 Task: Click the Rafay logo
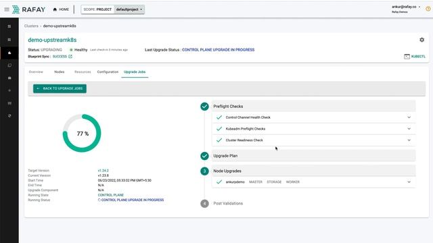[x=28, y=9]
